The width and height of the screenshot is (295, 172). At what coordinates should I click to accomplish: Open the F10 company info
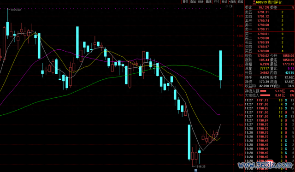[x=217, y=2]
